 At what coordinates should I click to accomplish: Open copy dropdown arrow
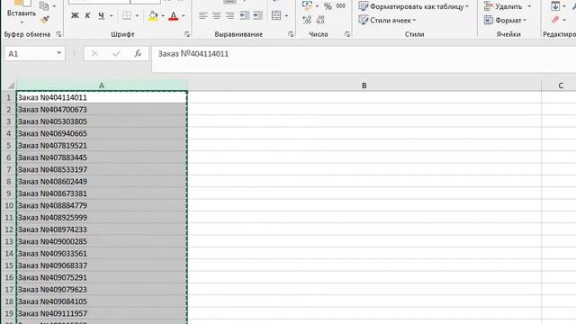[x=54, y=6]
